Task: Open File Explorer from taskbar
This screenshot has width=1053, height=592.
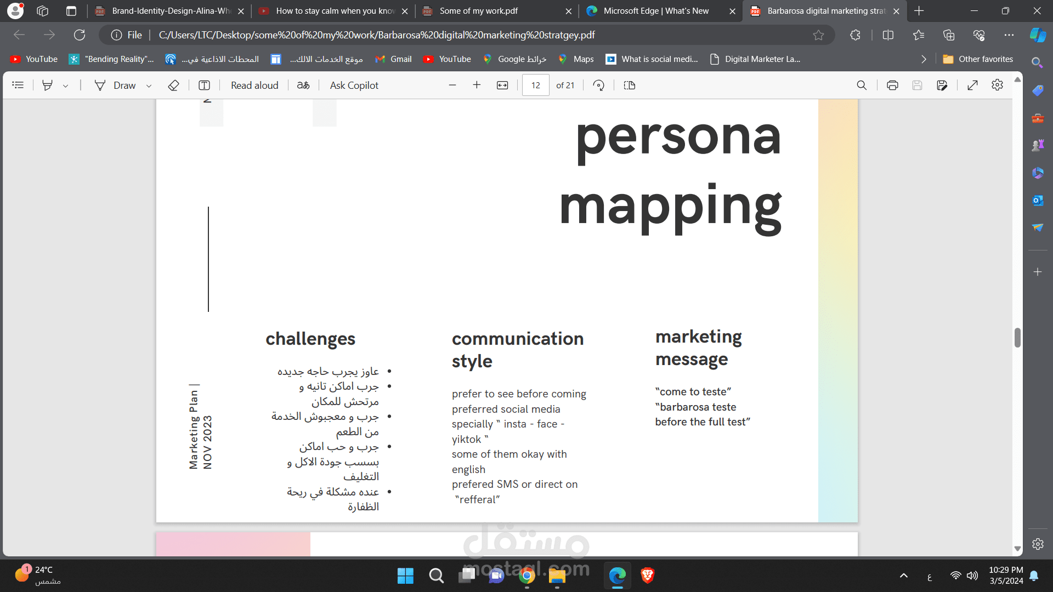Action: 557,576
